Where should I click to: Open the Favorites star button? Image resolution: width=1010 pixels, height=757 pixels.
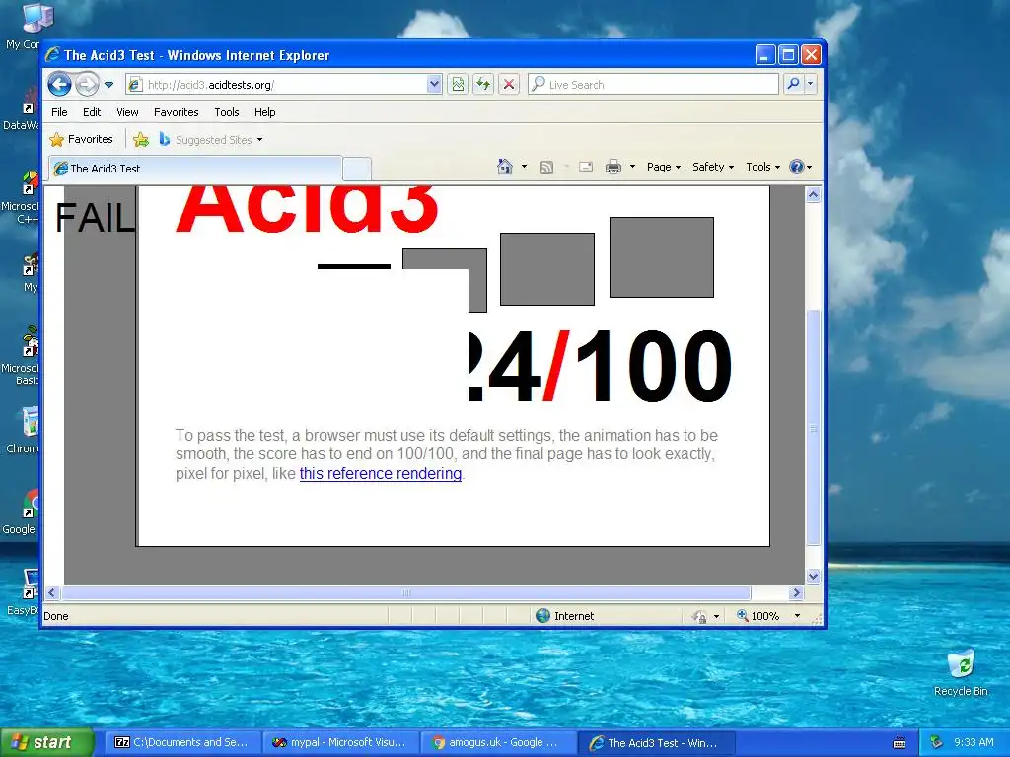click(x=82, y=139)
